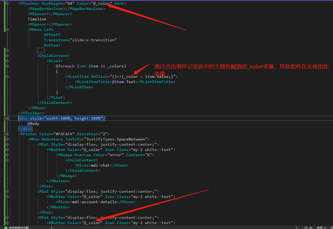Place cursor on the Timeline text line
333x229 pixels.
[x=37, y=19]
